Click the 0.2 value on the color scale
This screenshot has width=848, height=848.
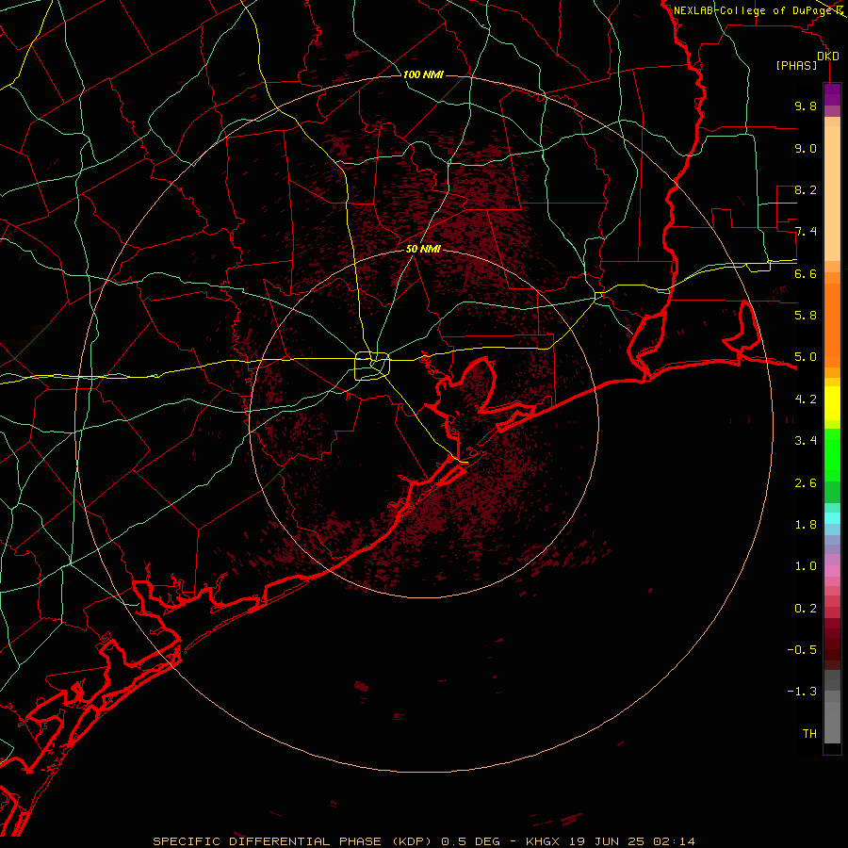tap(806, 609)
